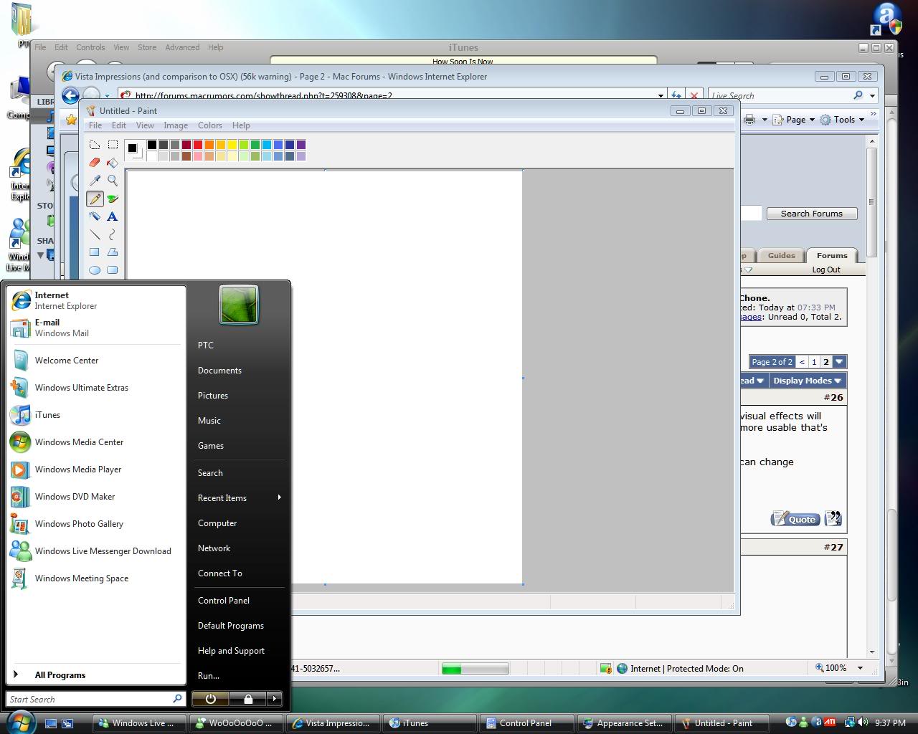This screenshot has width=918, height=734.
Task: Expand All Programs in the Start menu
Action: coord(96,675)
